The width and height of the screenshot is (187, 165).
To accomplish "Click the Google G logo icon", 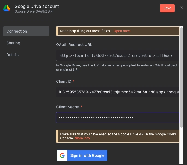I will [62, 155].
